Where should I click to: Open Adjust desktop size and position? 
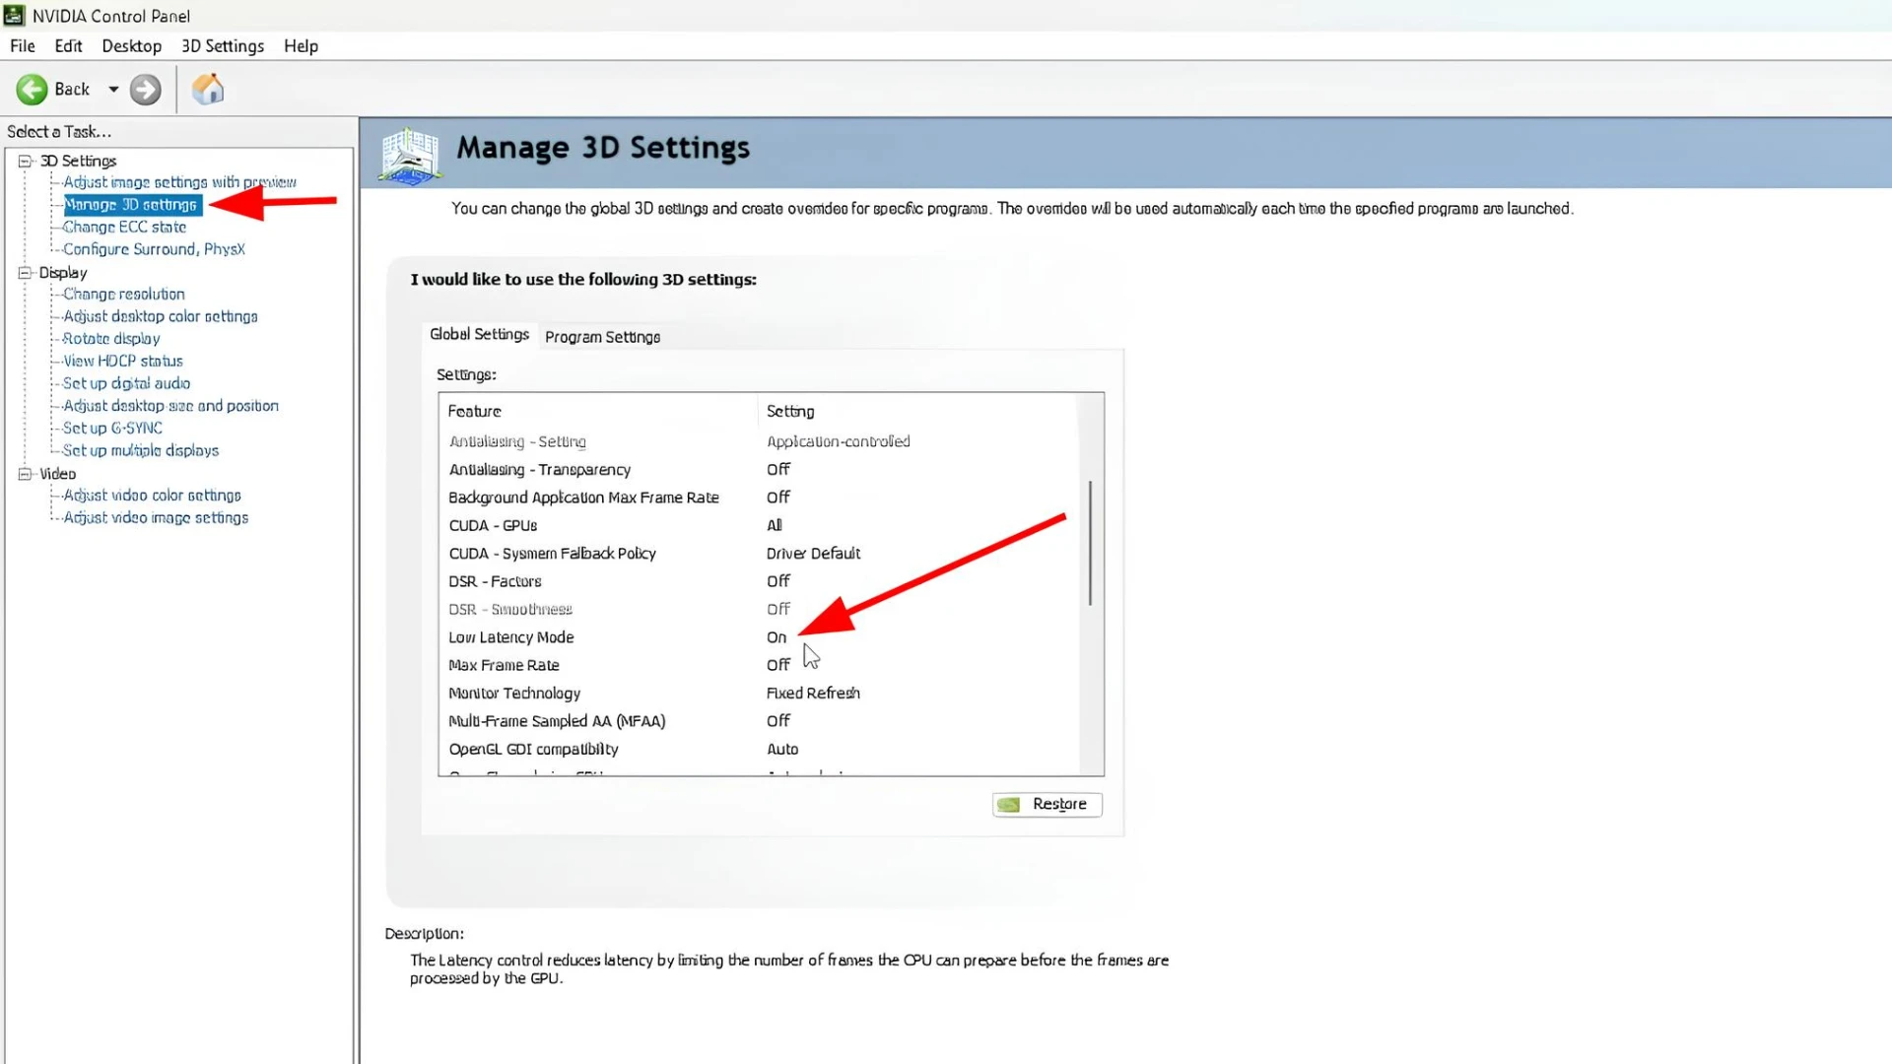170,406
